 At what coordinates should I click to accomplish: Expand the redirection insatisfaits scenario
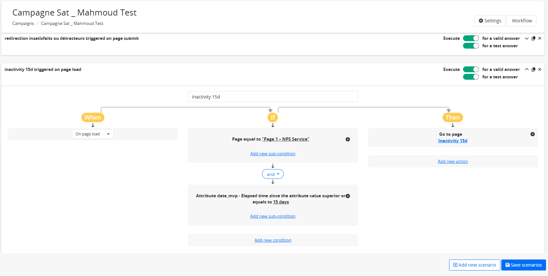pos(527,38)
